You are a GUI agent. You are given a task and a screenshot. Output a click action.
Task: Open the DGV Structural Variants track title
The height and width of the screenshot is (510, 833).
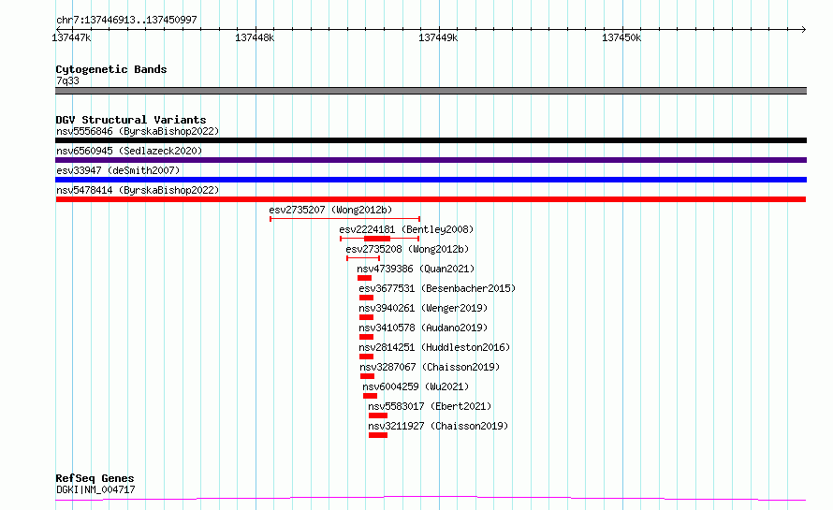point(131,120)
